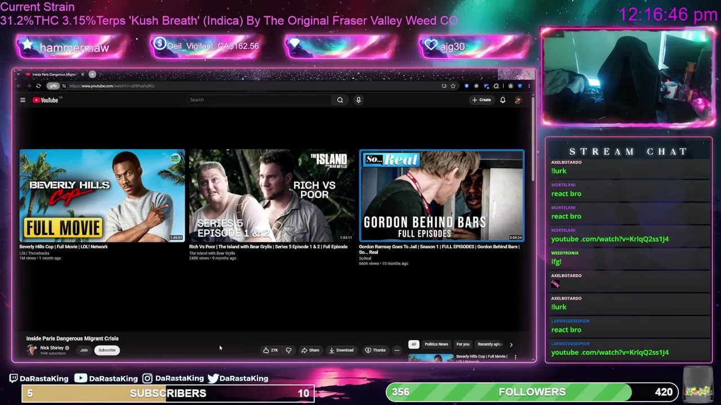
Task: Click the Inside Paris Dangerous Migrant Crisis title
Action: (x=72, y=339)
